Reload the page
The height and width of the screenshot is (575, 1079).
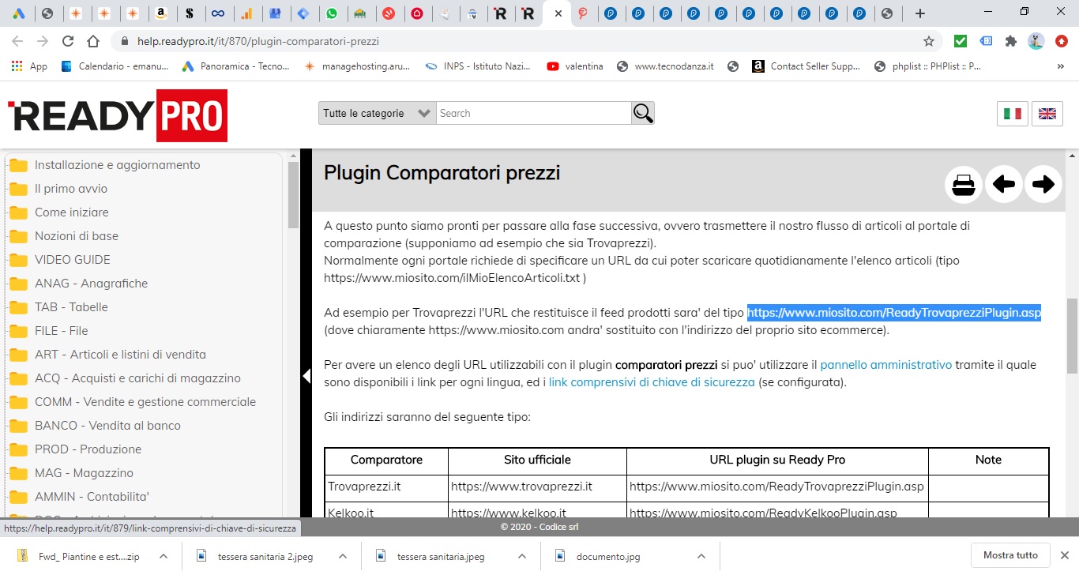(x=68, y=41)
